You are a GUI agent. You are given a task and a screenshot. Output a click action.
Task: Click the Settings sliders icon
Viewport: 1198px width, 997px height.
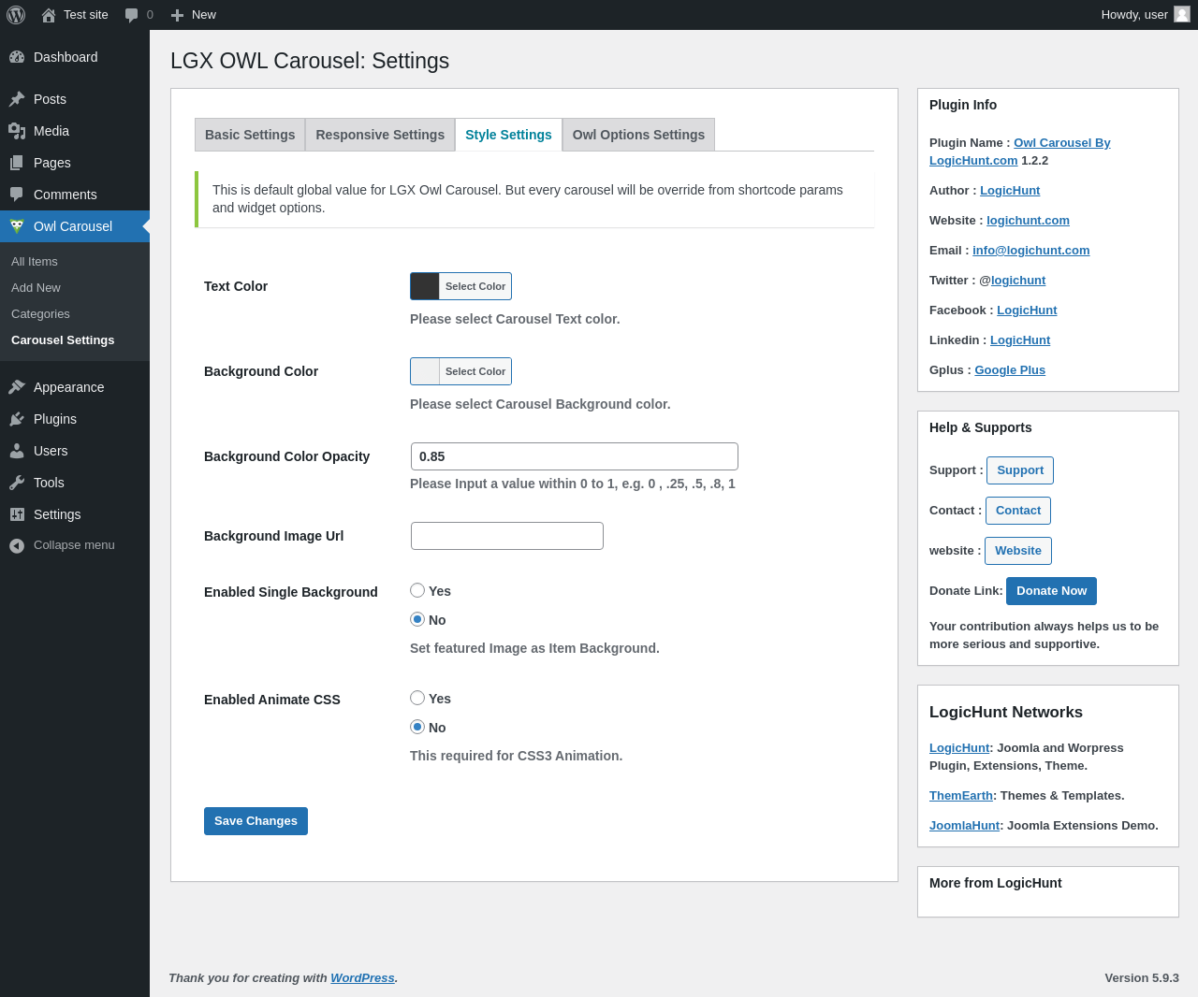click(x=17, y=514)
